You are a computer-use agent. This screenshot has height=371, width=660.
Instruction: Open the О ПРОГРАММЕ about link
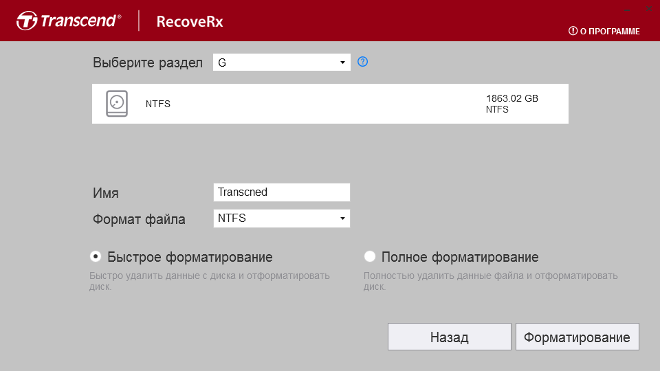pos(604,31)
